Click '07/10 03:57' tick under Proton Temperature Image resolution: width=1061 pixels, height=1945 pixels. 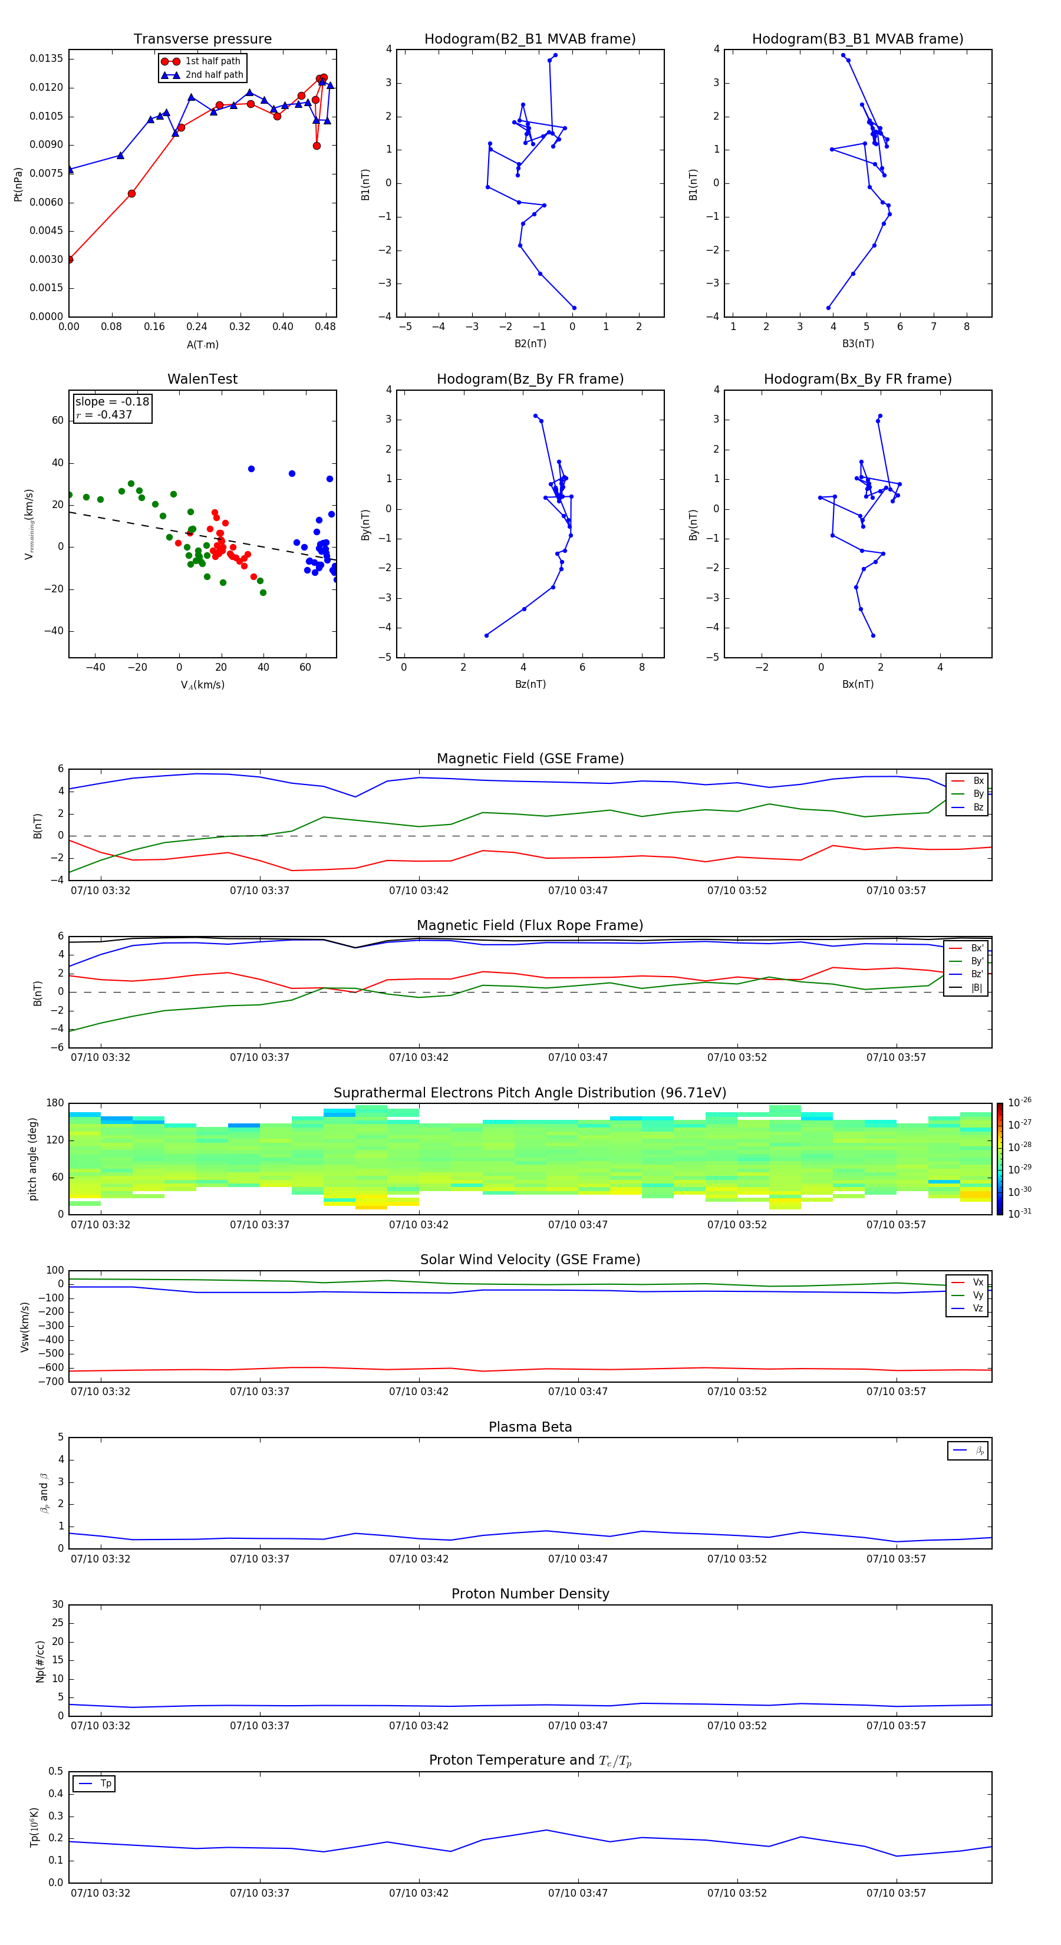pyautogui.click(x=895, y=1893)
